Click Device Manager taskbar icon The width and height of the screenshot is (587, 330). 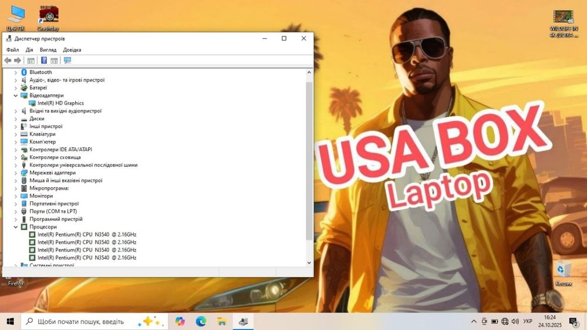pyautogui.click(x=244, y=321)
